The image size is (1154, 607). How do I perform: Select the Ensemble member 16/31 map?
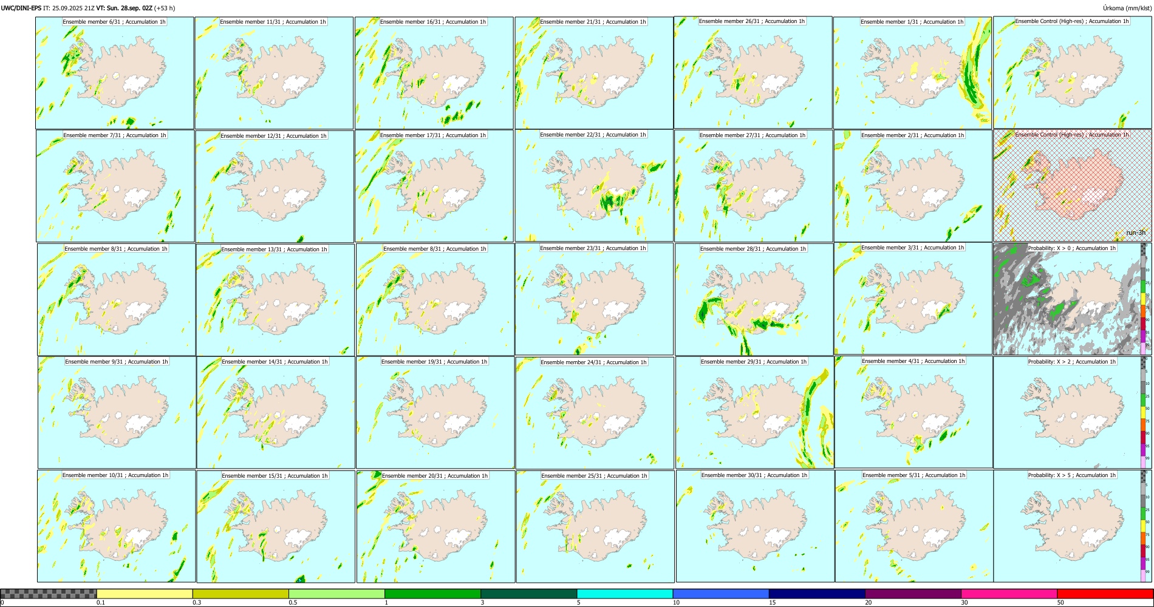coord(434,73)
